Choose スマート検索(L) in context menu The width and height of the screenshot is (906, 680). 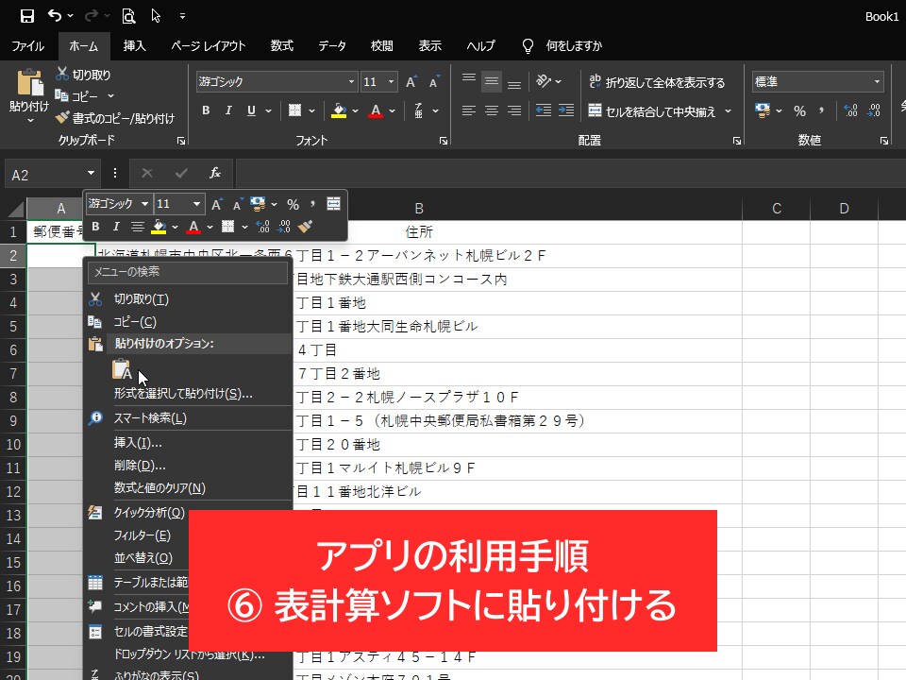(189, 418)
